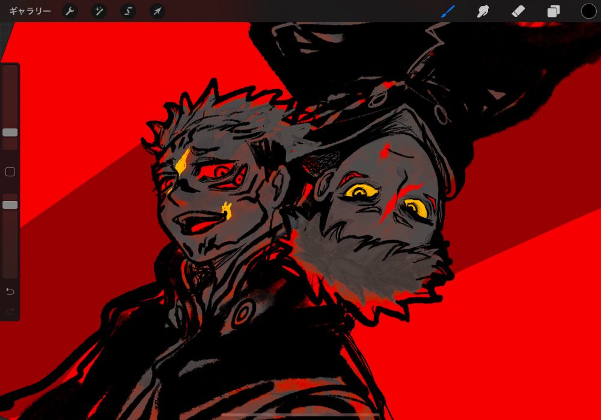The image size is (601, 420).
Task: Select the Eraser tool
Action: click(x=518, y=11)
